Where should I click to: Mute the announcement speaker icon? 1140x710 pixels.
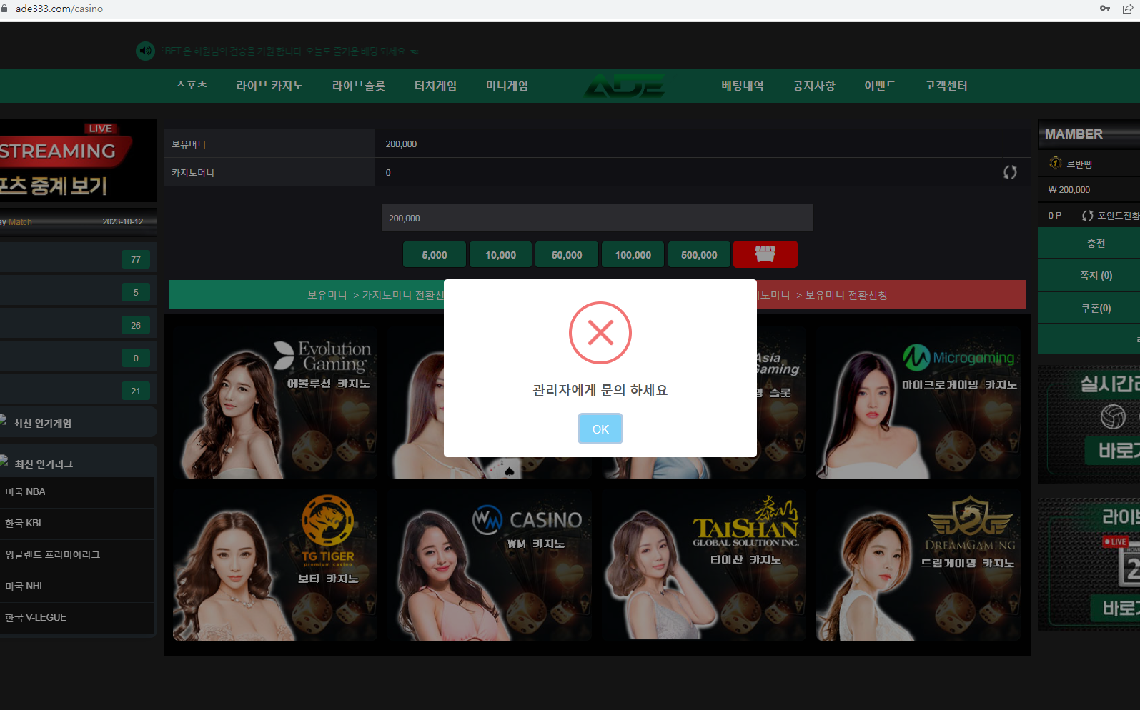(146, 51)
